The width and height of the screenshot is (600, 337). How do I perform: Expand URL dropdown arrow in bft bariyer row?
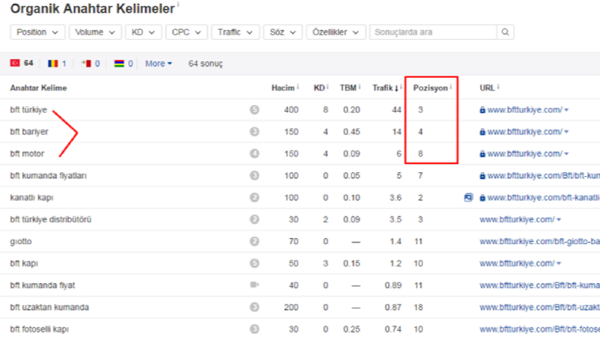pyautogui.click(x=566, y=131)
